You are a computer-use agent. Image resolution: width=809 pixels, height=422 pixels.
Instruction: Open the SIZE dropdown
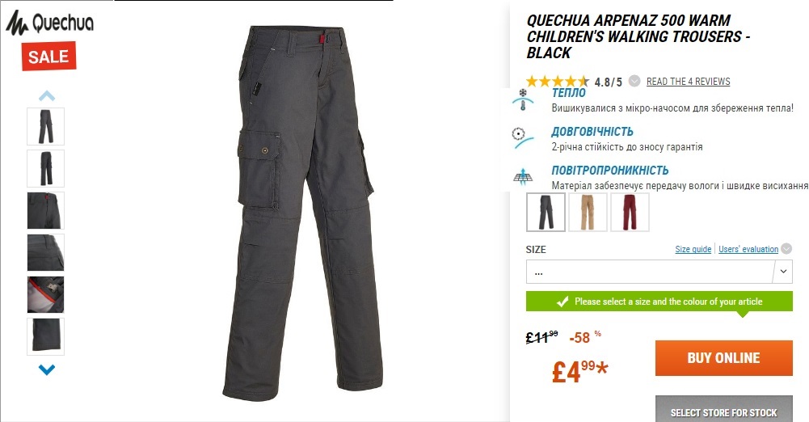pos(659,272)
